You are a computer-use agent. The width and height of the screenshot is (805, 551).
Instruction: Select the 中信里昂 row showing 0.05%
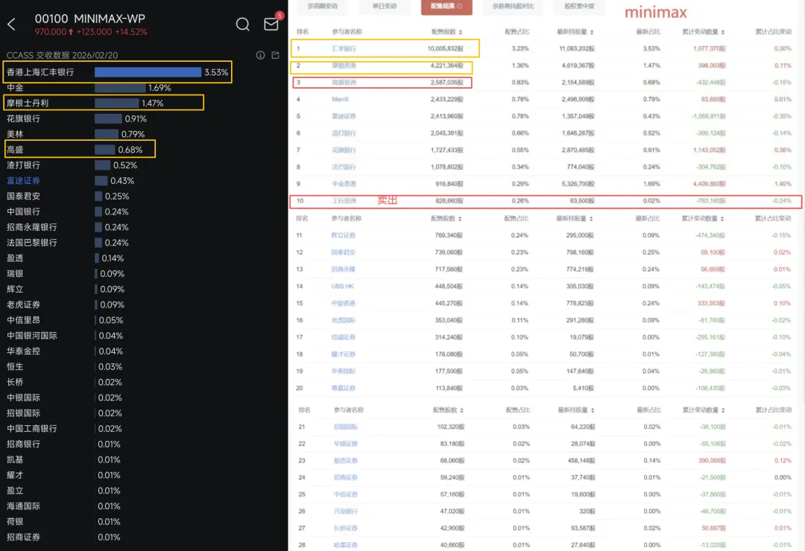(x=64, y=320)
